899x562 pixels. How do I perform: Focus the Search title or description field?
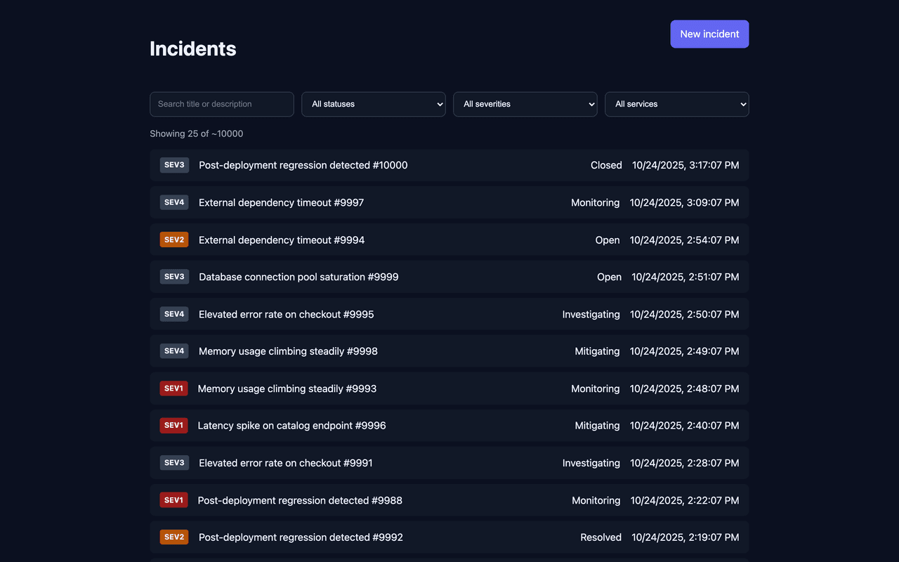pyautogui.click(x=222, y=104)
